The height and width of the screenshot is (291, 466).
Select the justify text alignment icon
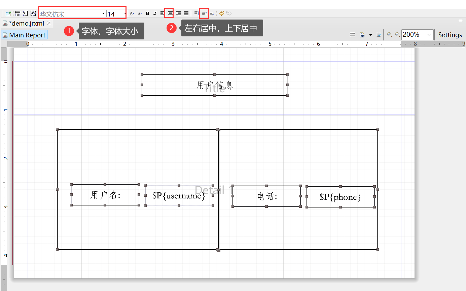click(x=186, y=13)
